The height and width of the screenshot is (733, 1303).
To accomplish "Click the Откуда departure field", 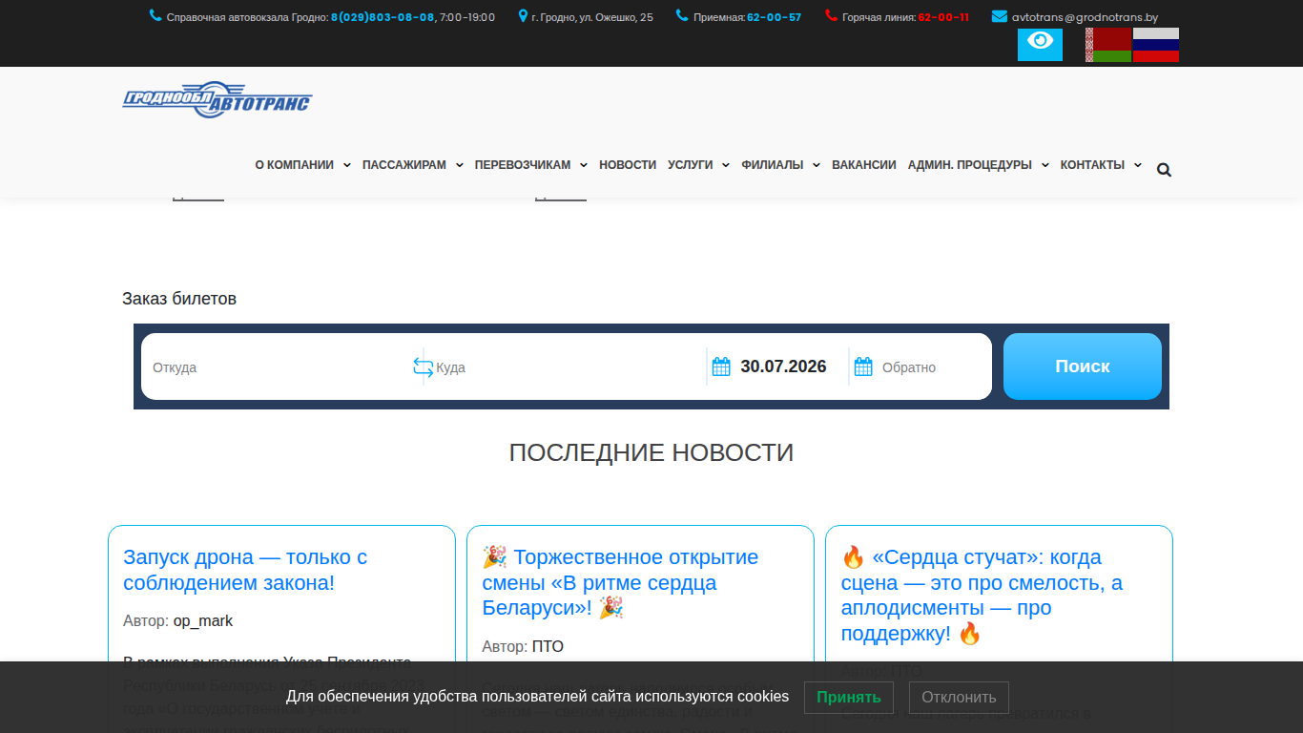I will click(278, 366).
